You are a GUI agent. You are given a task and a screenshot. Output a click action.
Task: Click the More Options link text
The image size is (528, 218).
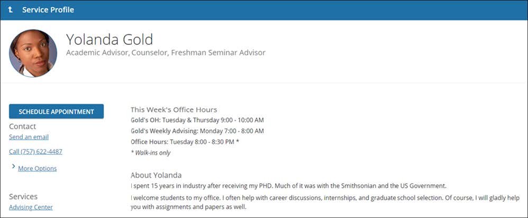37,168
